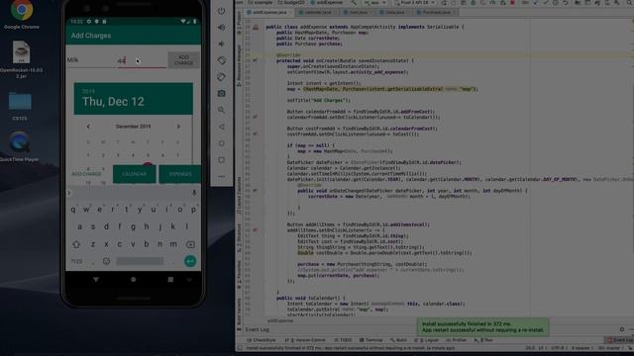Image resolution: width=634 pixels, height=356 pixels.
Task: Click the cost field showing 44
Action: (x=142, y=60)
